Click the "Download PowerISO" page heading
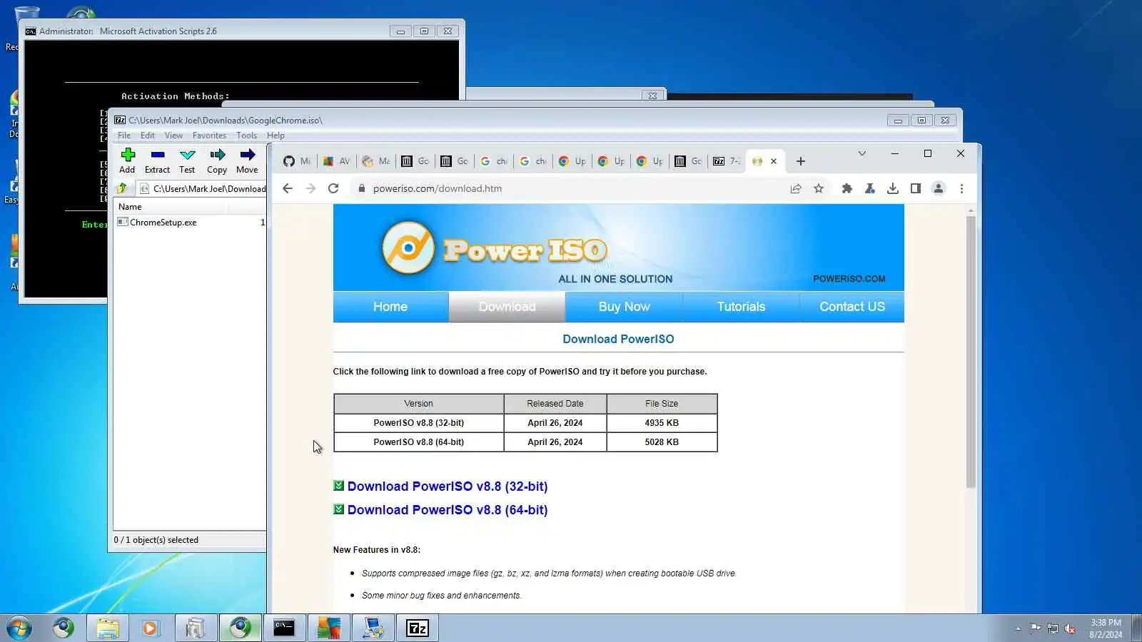Viewport: 1142px width, 642px height. [618, 340]
